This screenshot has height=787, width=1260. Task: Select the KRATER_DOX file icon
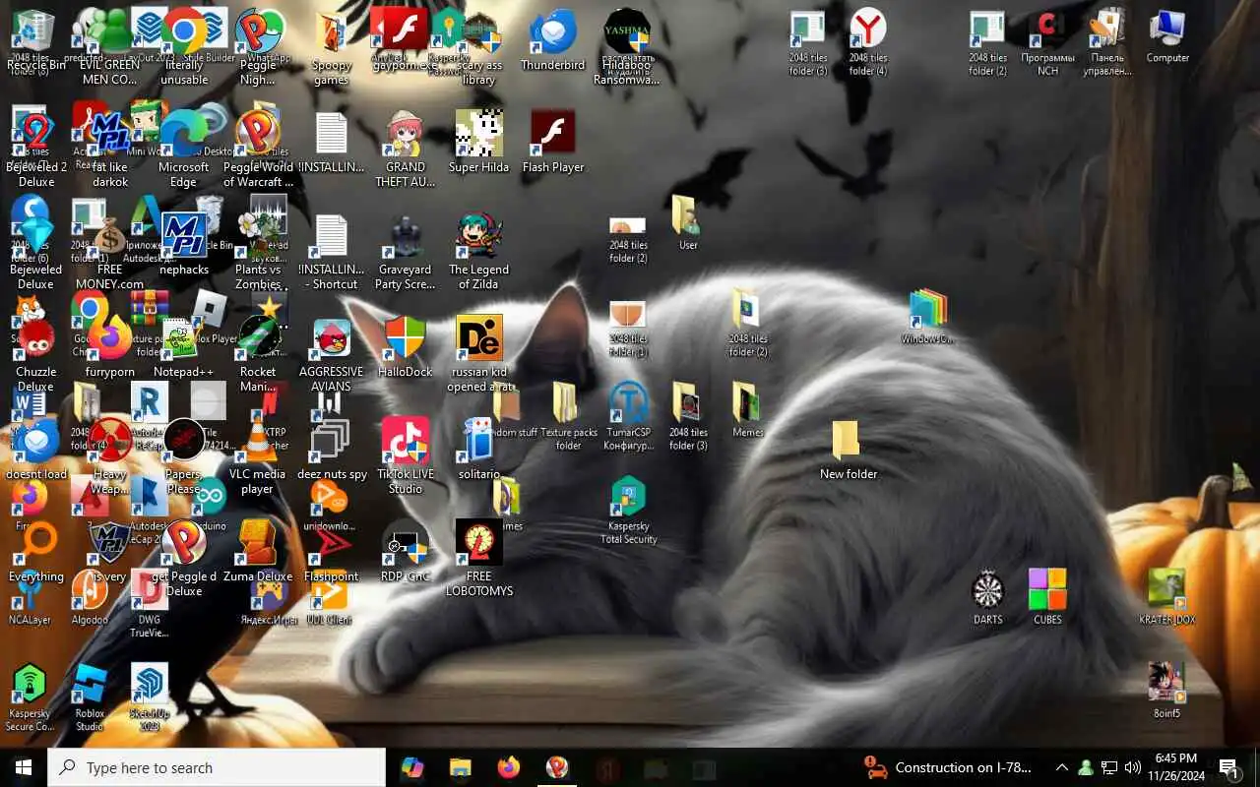tap(1166, 596)
